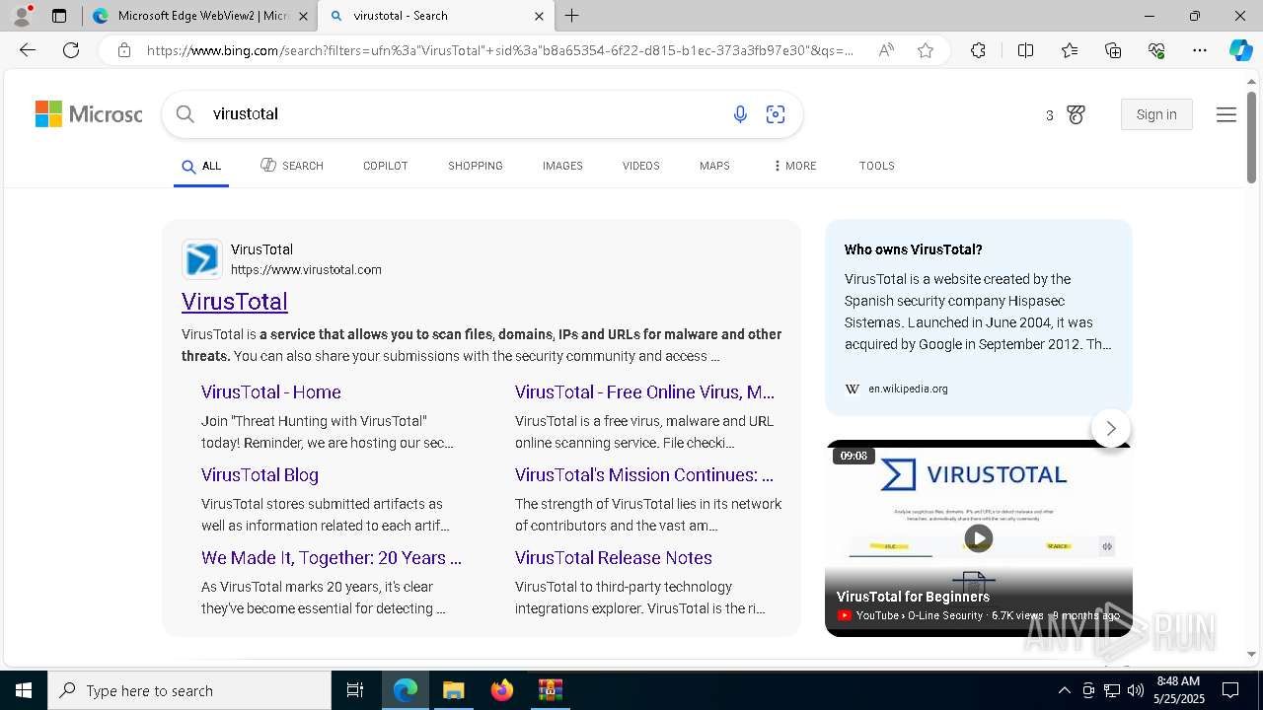Open the Windows Start menu
This screenshot has width=1263, height=710.
(24, 690)
